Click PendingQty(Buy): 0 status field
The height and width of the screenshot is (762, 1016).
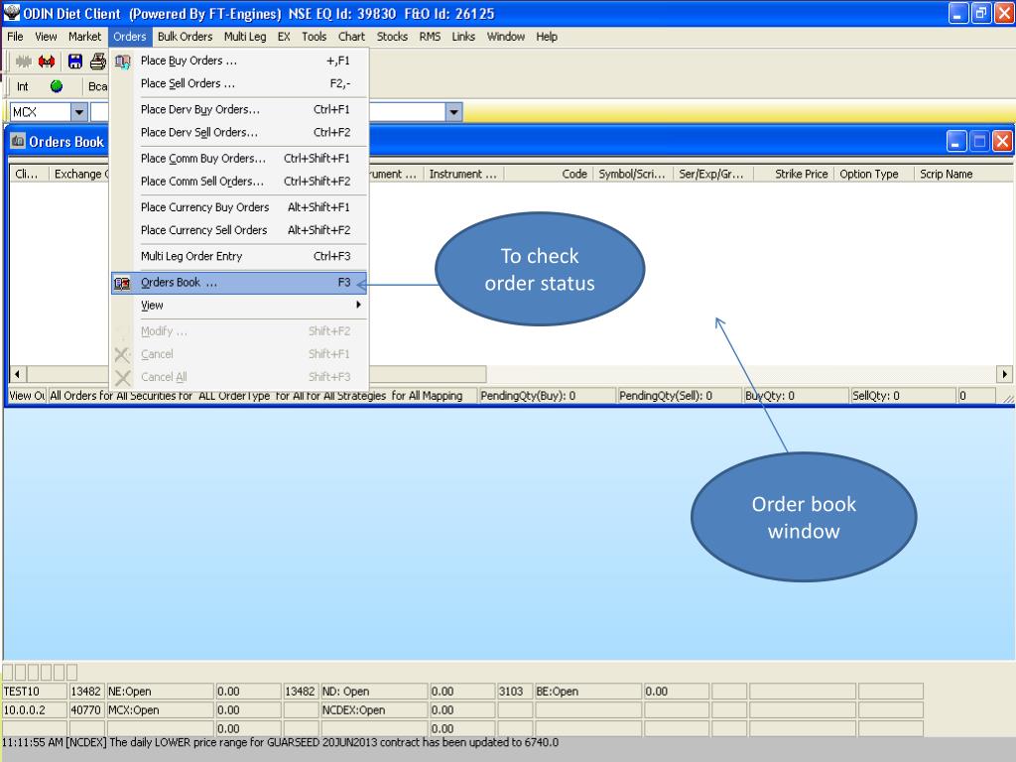(547, 395)
